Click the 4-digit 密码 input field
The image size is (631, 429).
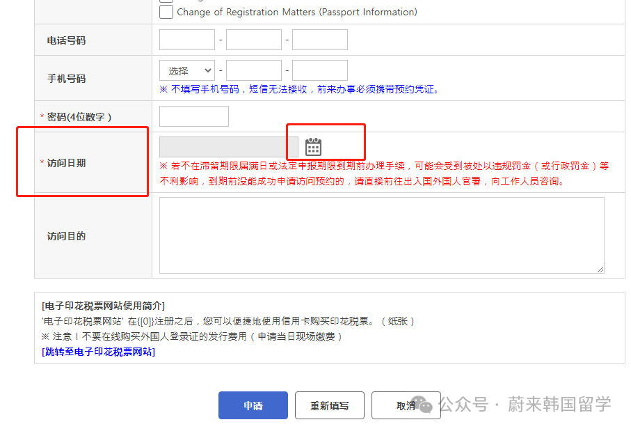click(193, 116)
